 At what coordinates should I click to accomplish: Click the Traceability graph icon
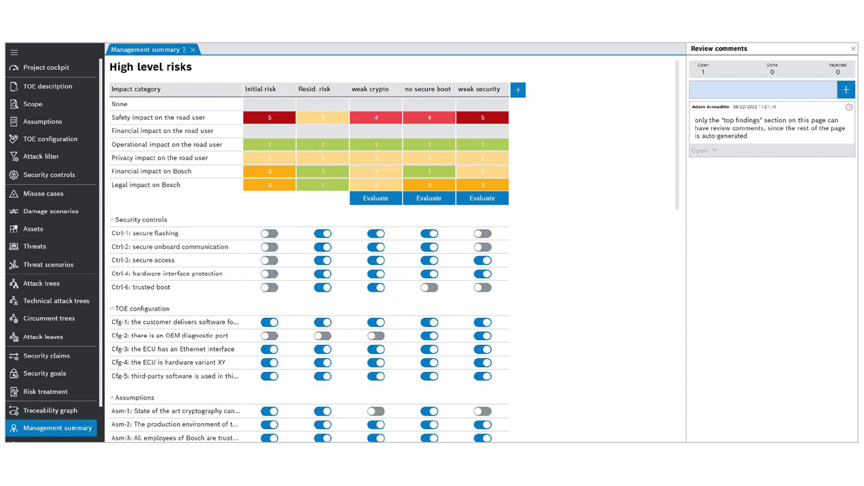click(14, 410)
